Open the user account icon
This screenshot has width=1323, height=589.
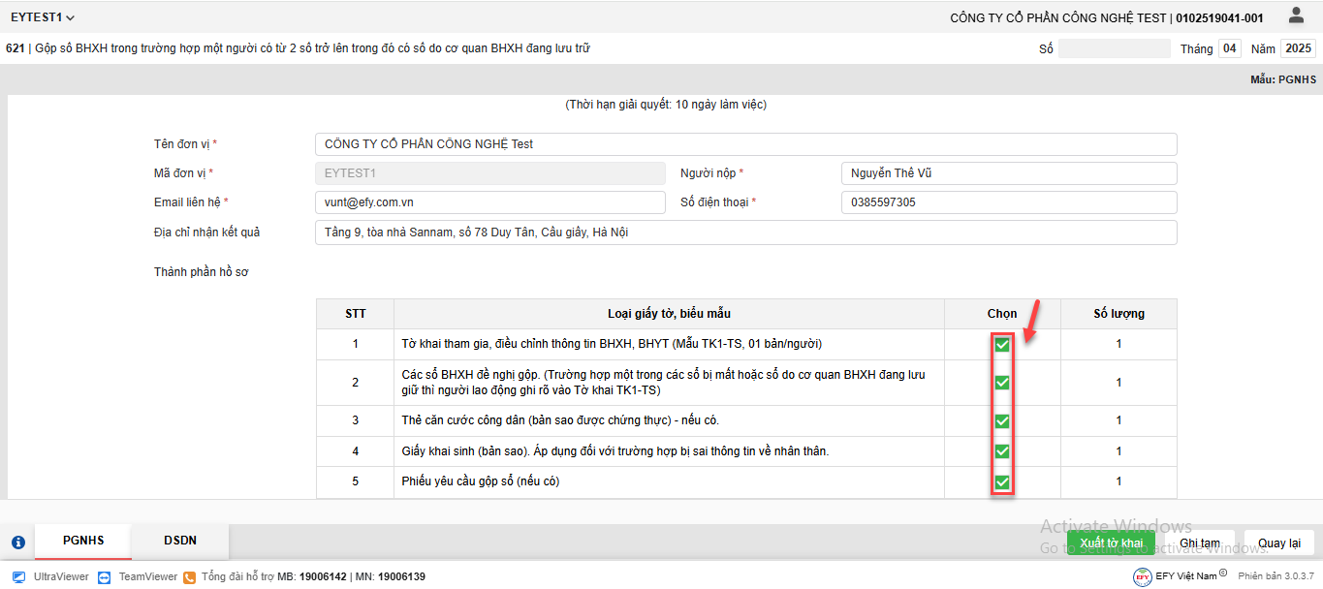click(x=1296, y=15)
